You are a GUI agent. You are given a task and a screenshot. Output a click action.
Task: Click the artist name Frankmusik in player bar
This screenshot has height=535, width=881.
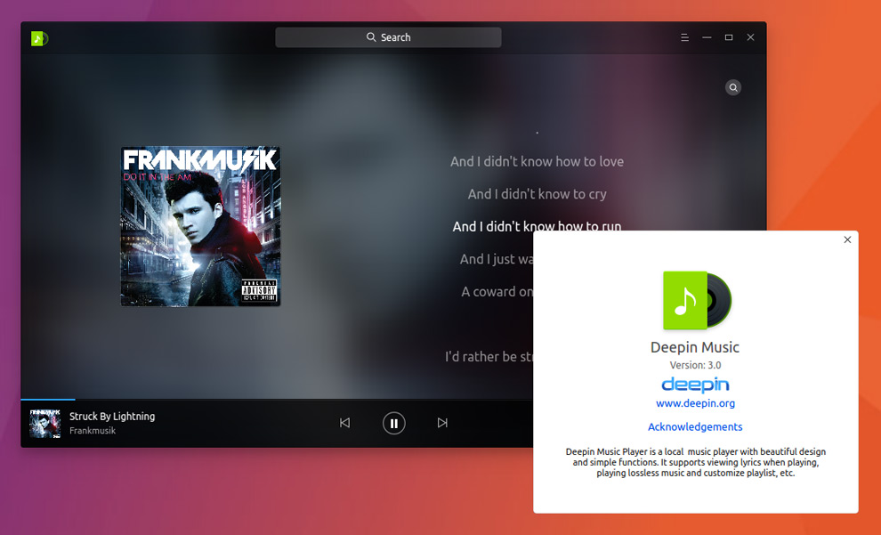[93, 431]
